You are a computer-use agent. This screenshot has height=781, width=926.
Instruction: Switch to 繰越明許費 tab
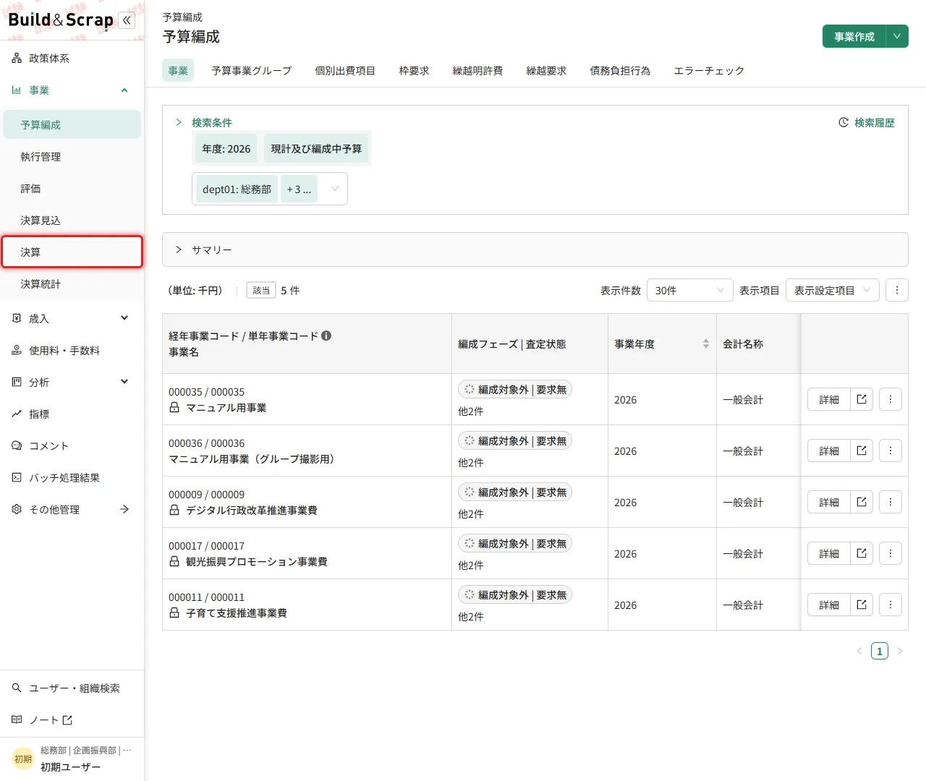click(x=477, y=70)
